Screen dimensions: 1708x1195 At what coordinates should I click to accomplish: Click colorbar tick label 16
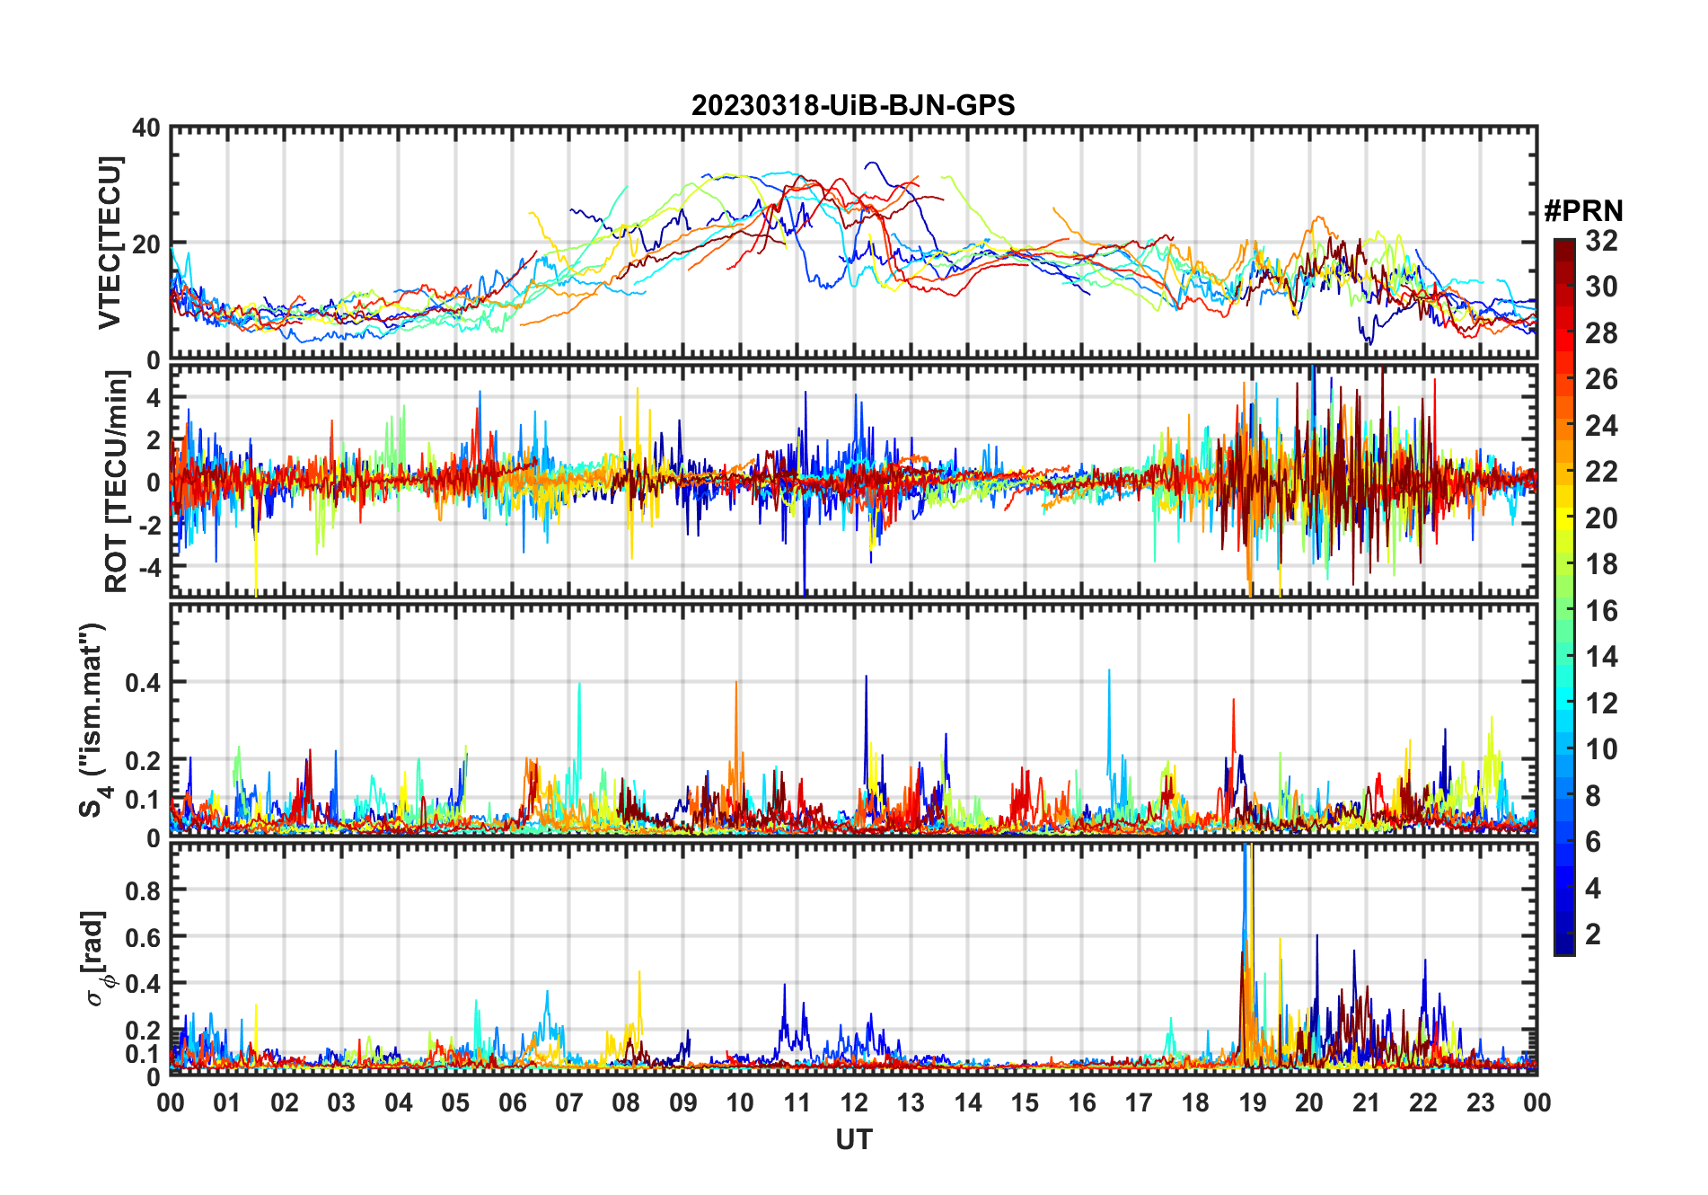click(x=1601, y=611)
